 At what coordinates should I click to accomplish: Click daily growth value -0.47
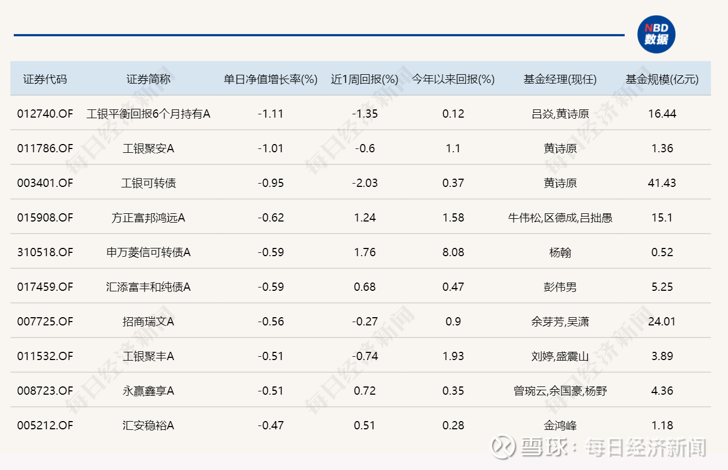click(x=271, y=425)
